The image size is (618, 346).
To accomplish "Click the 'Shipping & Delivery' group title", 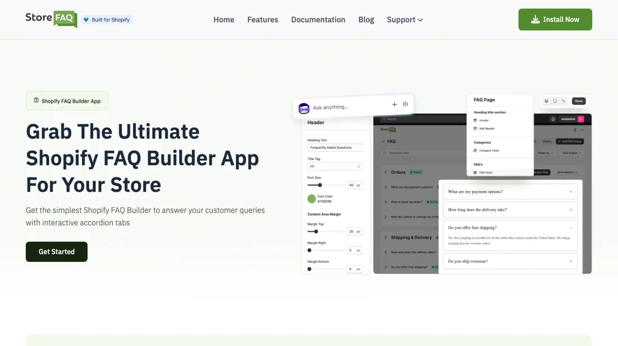I will 411,238.
